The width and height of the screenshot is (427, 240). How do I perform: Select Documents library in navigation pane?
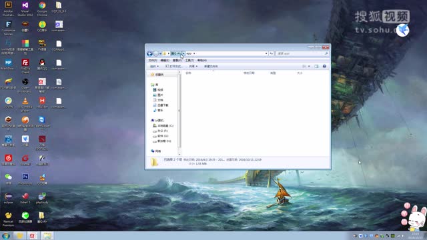[x=158, y=100]
